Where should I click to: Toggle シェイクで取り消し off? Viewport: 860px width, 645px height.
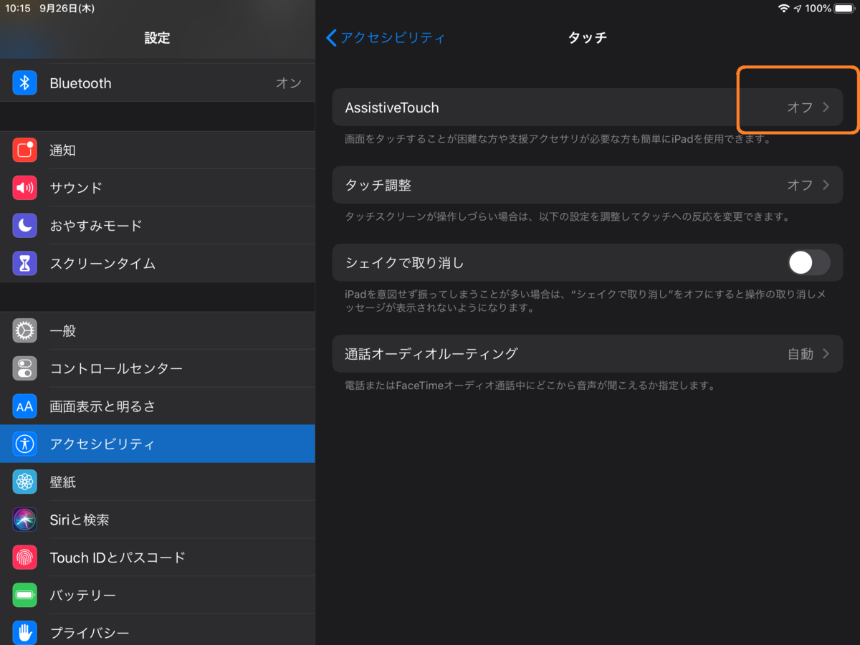pos(808,262)
